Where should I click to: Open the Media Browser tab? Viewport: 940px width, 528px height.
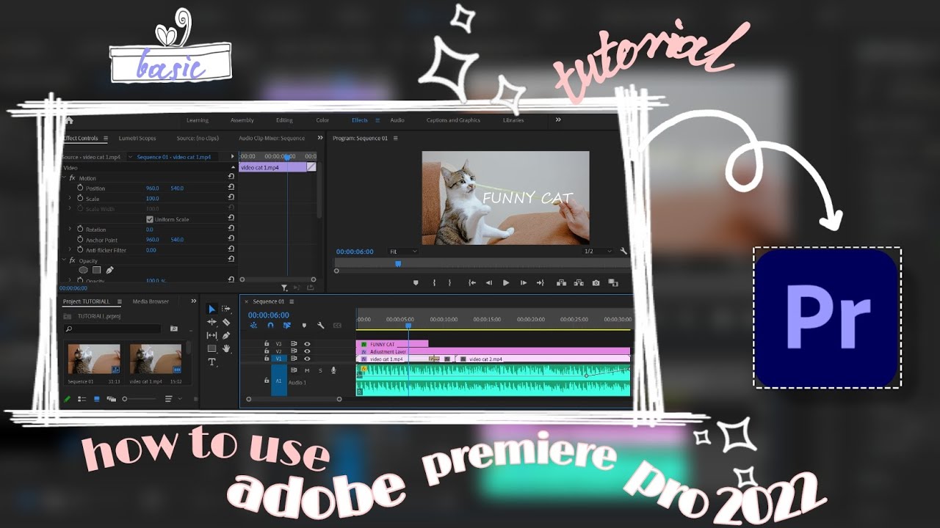tap(151, 301)
